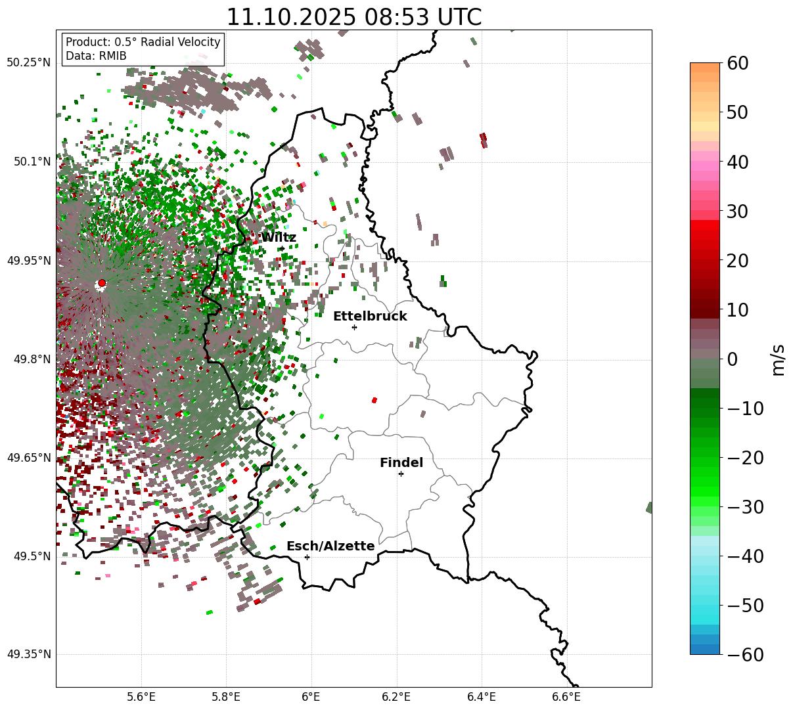The height and width of the screenshot is (710, 793).
Task: Click the 5.6°E longitude tick label
Action: pos(141,697)
